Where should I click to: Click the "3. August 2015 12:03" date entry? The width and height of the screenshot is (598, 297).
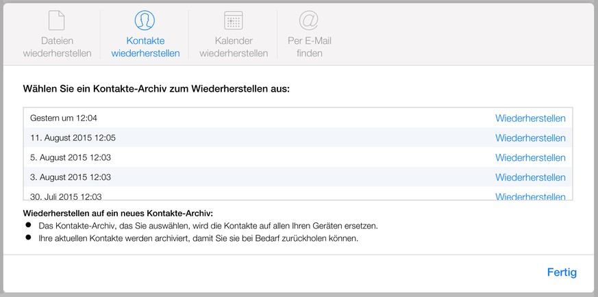click(x=71, y=177)
